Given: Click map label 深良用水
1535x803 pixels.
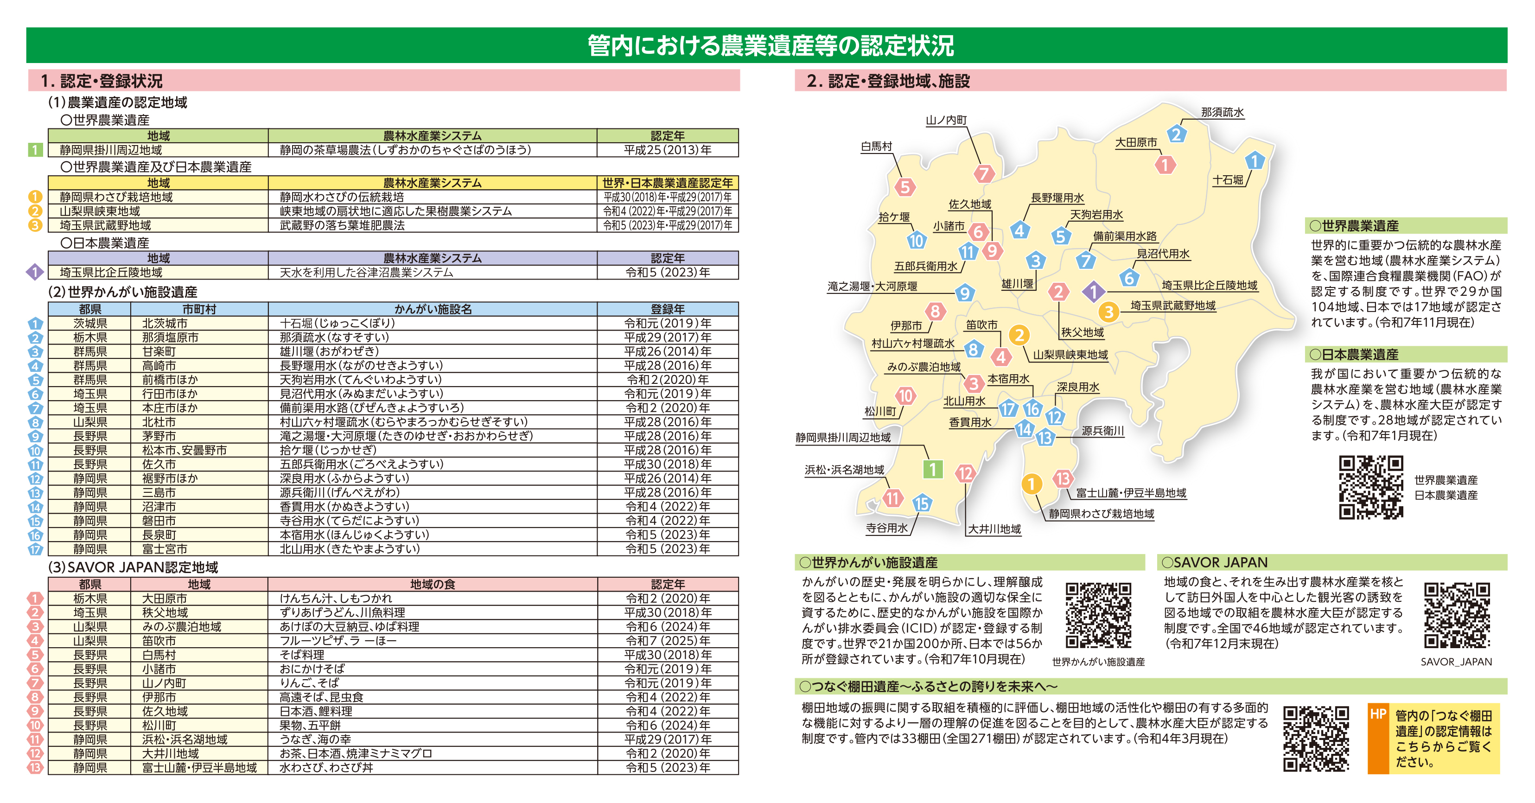Looking at the screenshot, I should [x=1078, y=387].
